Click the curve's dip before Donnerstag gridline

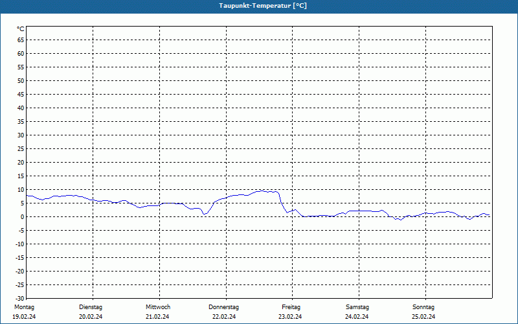(x=205, y=214)
